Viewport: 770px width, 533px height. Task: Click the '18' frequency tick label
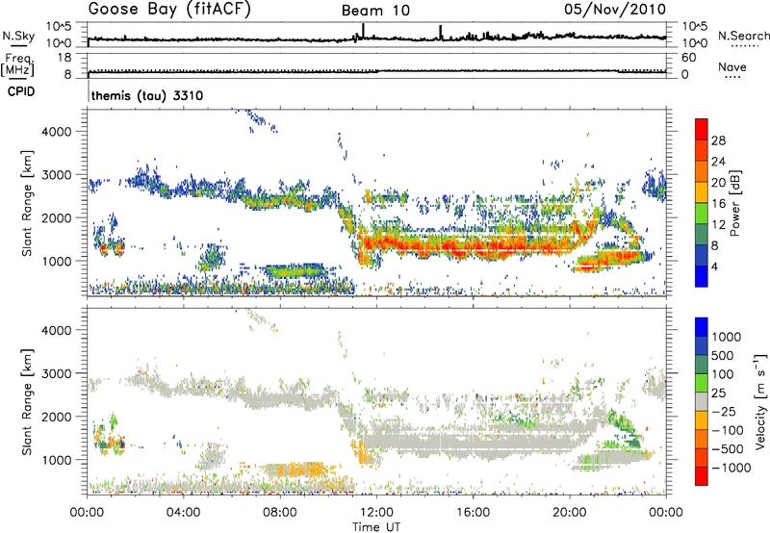point(64,58)
